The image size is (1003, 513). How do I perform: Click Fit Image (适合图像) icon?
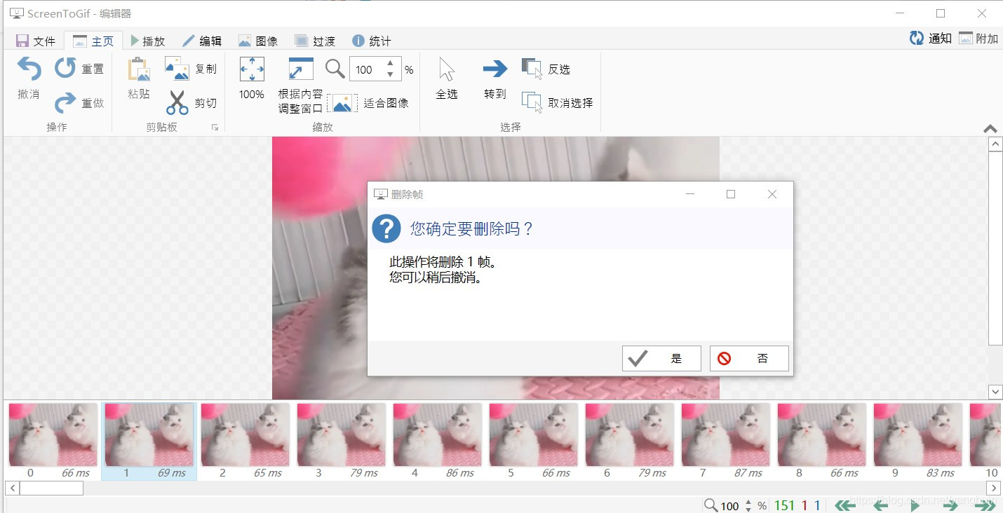click(342, 104)
